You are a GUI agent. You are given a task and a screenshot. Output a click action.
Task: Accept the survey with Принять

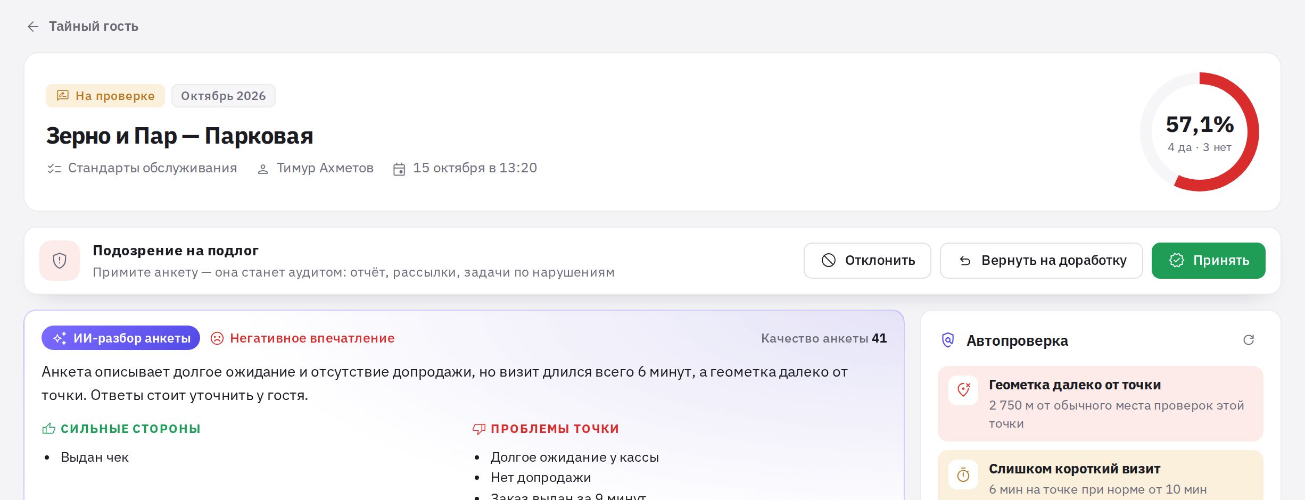tap(1209, 261)
